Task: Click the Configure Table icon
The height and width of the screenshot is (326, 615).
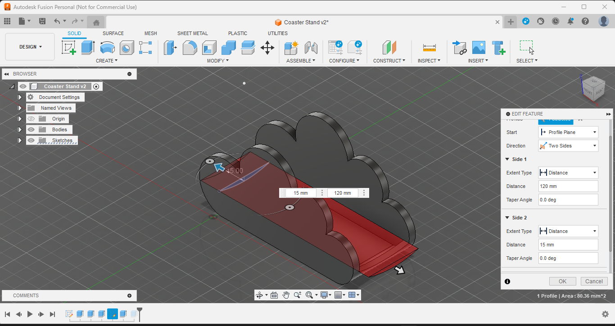Action: 335,47
